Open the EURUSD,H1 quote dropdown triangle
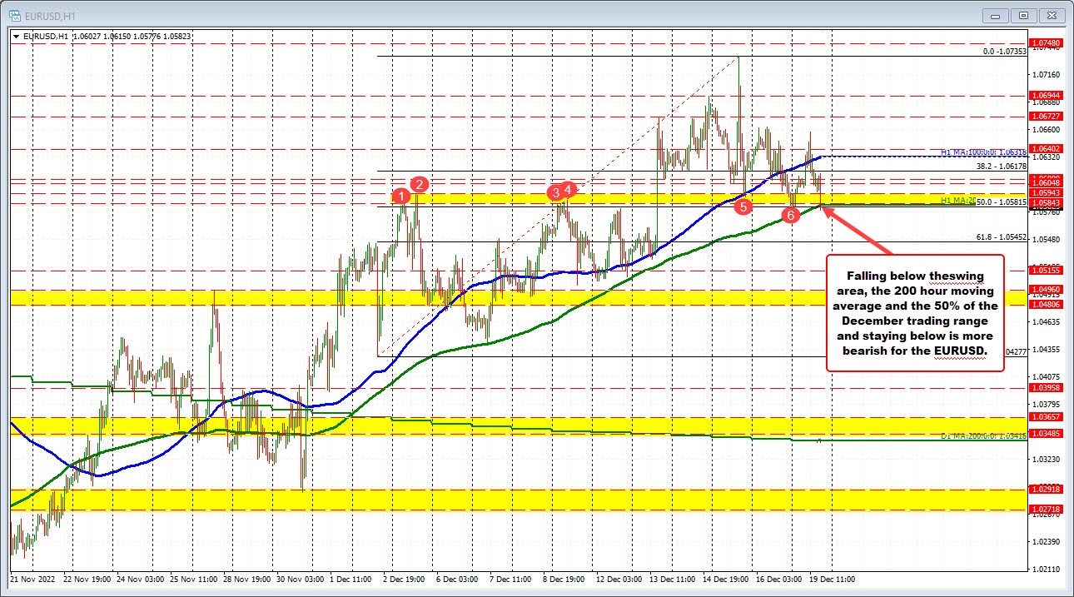Image resolution: width=1074 pixels, height=597 pixels. [x=15, y=36]
